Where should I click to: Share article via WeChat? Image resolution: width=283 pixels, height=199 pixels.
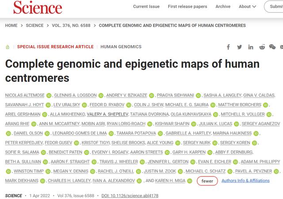(x=273, y=47)
